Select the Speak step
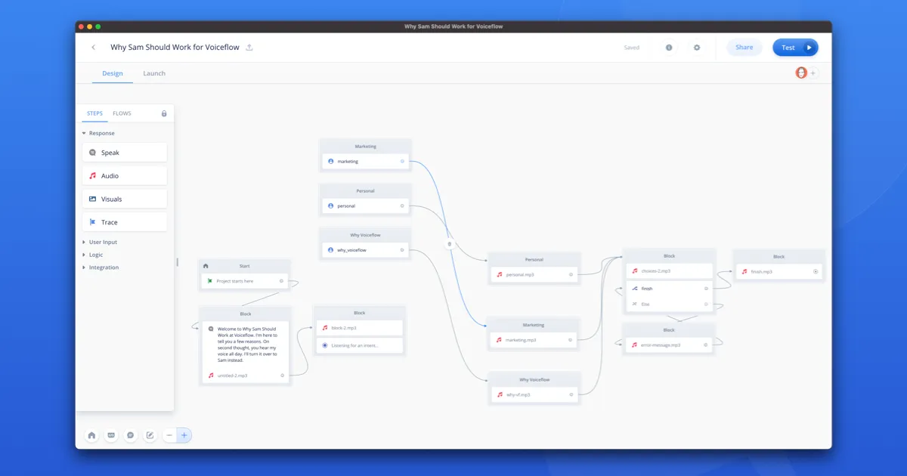This screenshot has height=476, width=907. (x=124, y=153)
